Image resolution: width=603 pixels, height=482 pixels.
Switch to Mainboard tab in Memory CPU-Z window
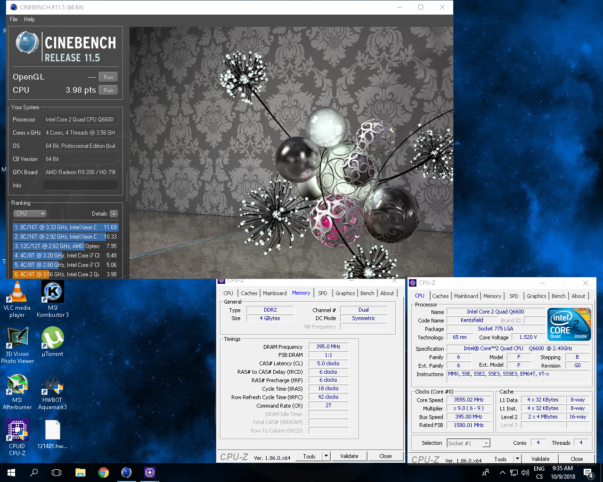(275, 293)
